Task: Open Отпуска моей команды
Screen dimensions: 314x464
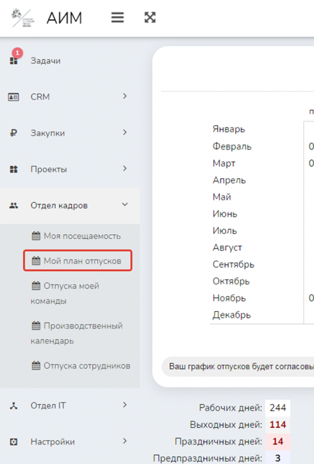Action: point(65,293)
